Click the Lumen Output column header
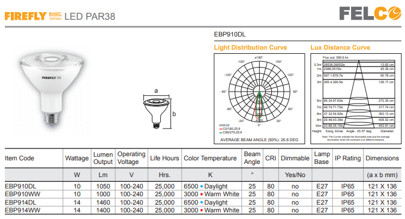The height and width of the screenshot is (219, 405). pos(103,158)
